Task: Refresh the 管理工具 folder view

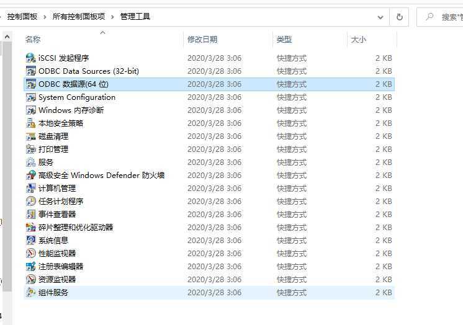Action: [399, 17]
